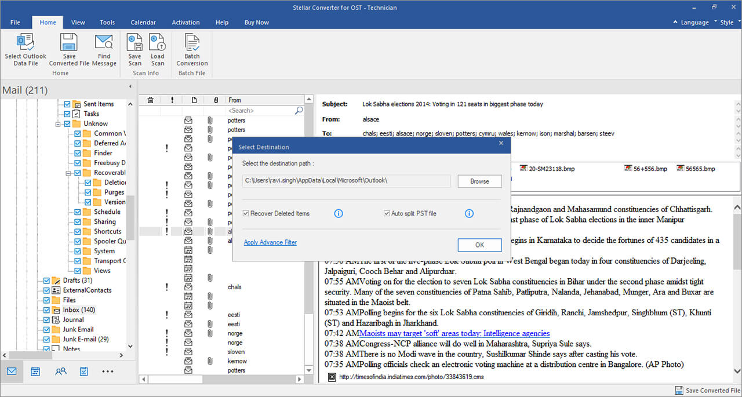Screen dimensions: 742x397
Task: Click the Load Scan icon
Action: pos(158,42)
